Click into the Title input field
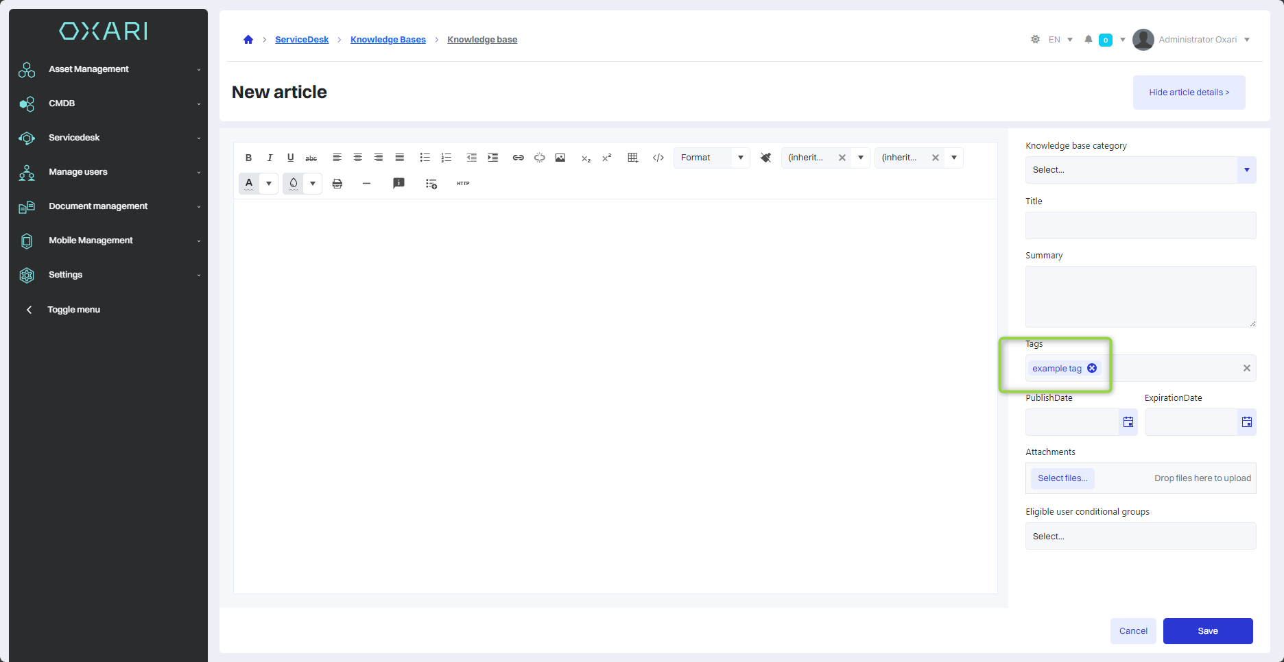1284x662 pixels. (1140, 225)
